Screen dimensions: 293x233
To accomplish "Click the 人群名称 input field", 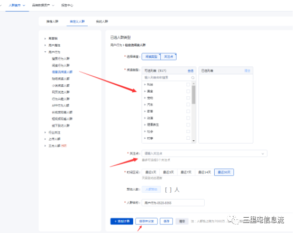I will click(173, 203).
